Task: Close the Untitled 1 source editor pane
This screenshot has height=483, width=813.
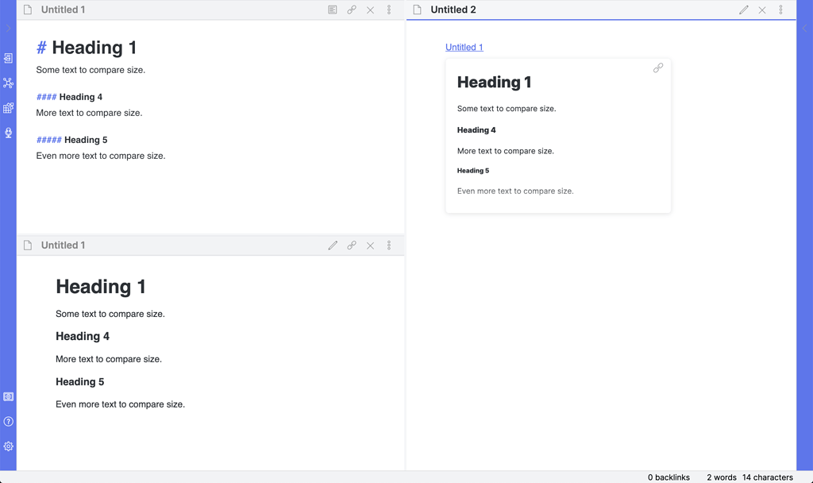Action: tap(370, 10)
